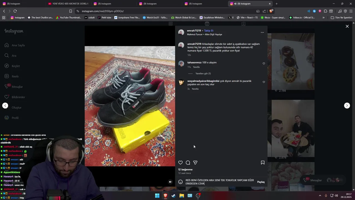Open Reels in the sidebar
The width and height of the screenshot is (355, 200).
(12, 76)
